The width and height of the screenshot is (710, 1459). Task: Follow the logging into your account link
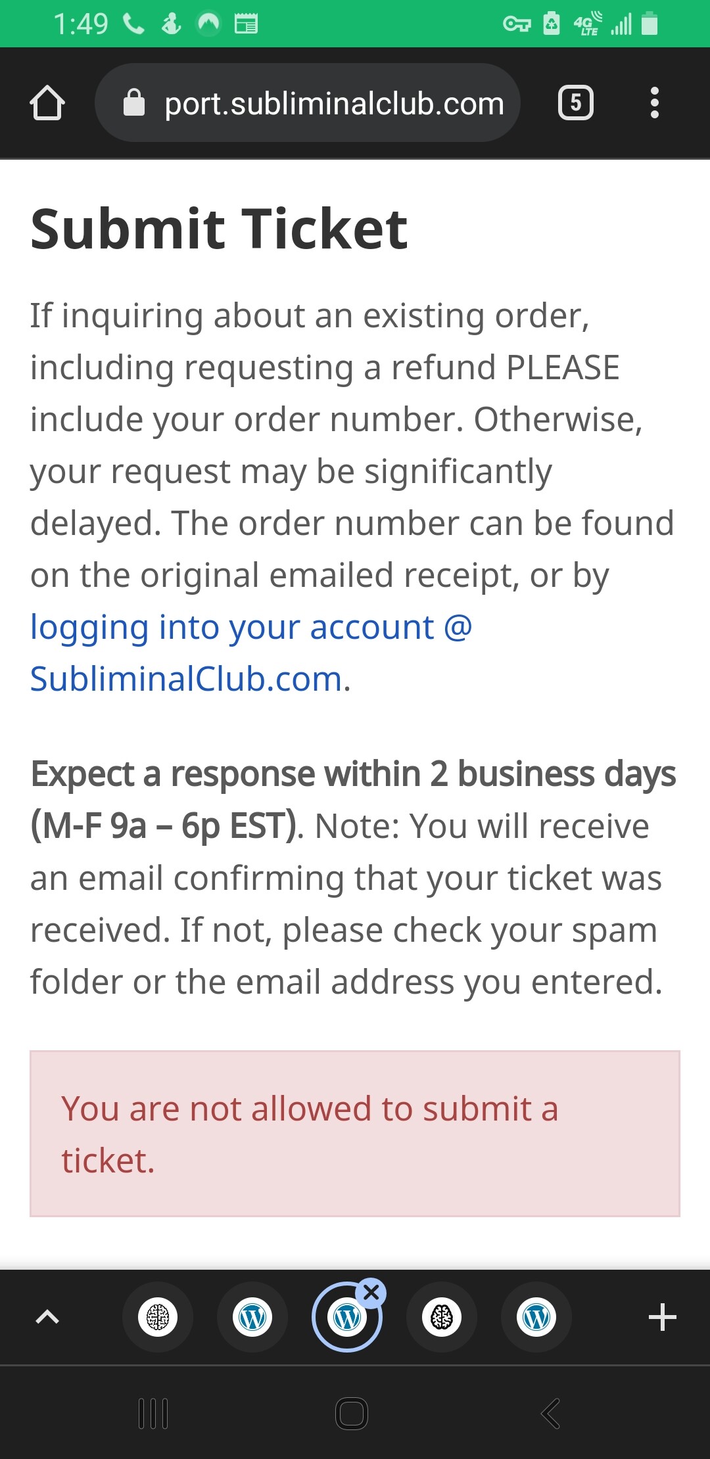coord(252,627)
